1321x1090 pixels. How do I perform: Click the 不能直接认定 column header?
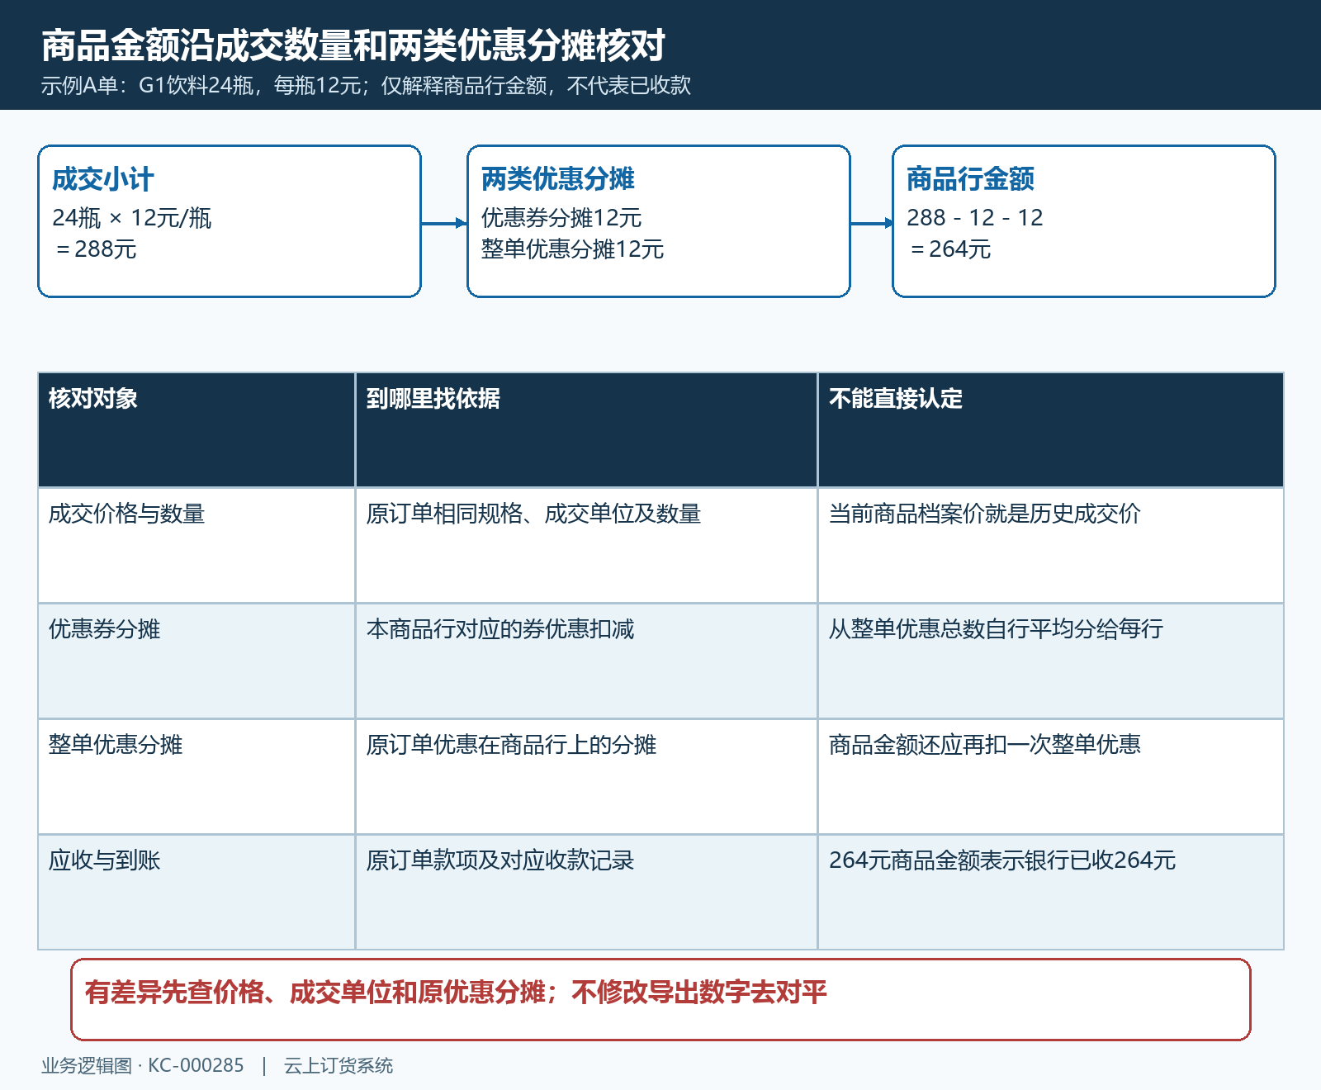point(1050,430)
